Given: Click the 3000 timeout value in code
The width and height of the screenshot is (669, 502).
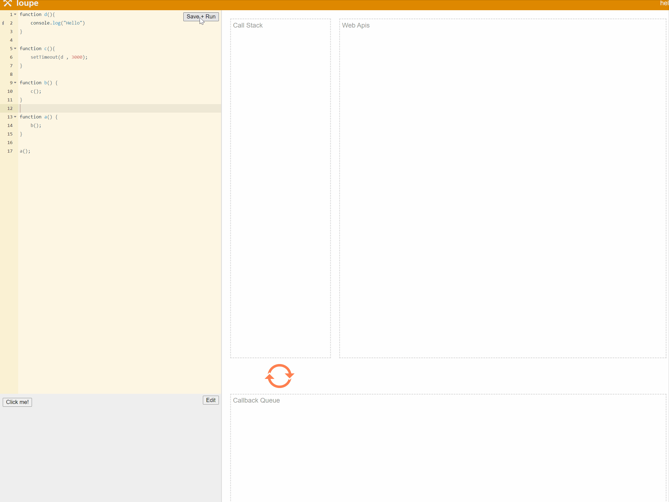Looking at the screenshot, I should pyautogui.click(x=77, y=57).
